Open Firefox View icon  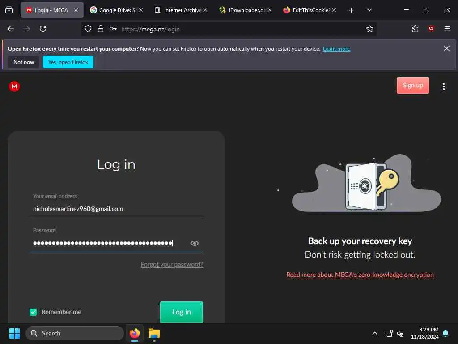(x=9, y=10)
